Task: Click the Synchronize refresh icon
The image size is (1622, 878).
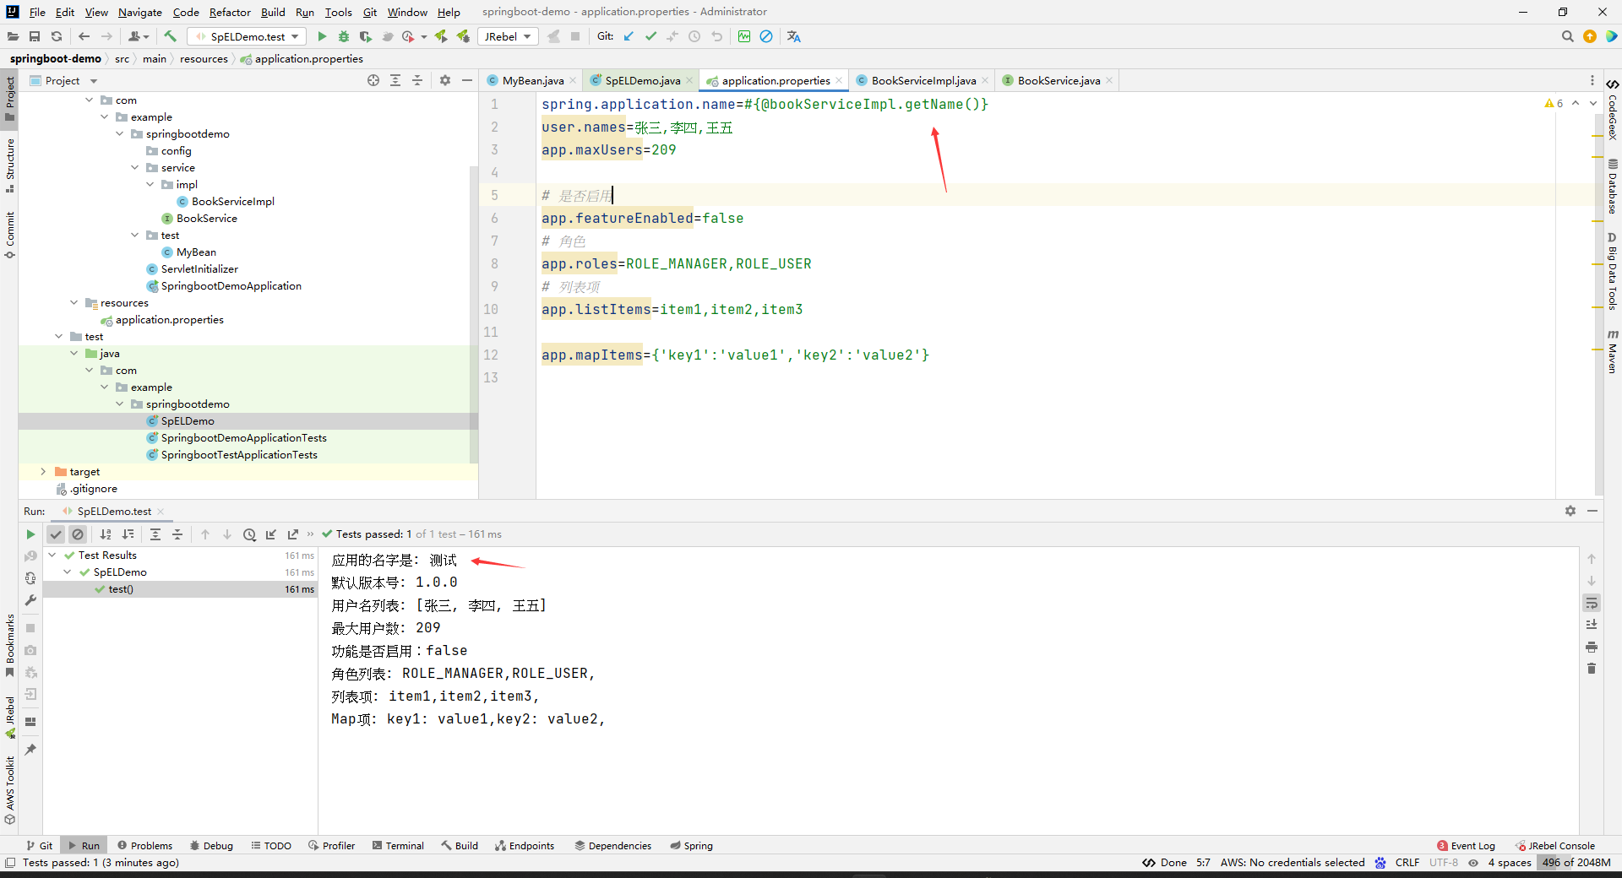Action: click(x=57, y=36)
